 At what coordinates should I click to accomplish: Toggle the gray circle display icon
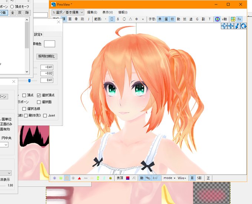pyautogui.click(x=73, y=178)
